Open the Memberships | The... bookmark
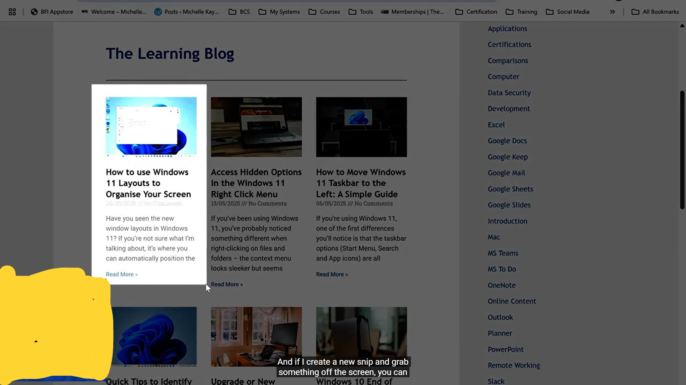 click(412, 12)
